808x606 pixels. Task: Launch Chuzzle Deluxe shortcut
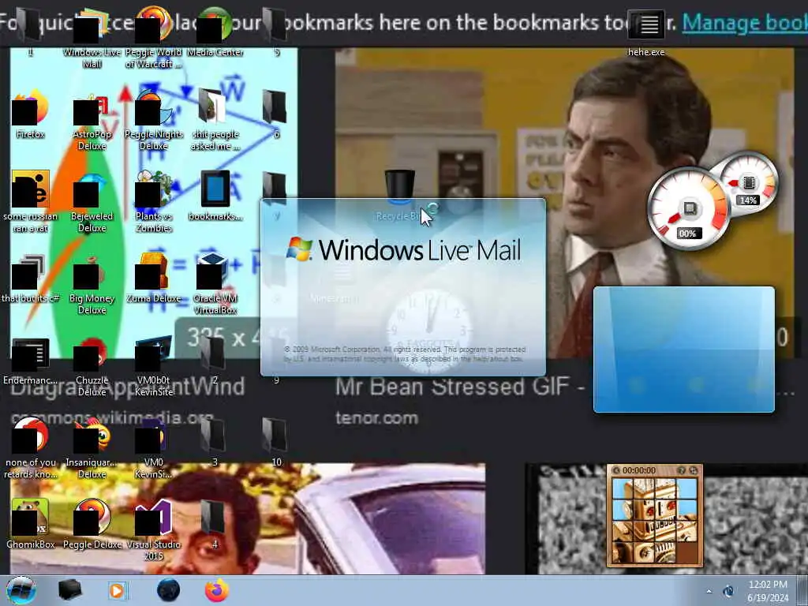92,366
